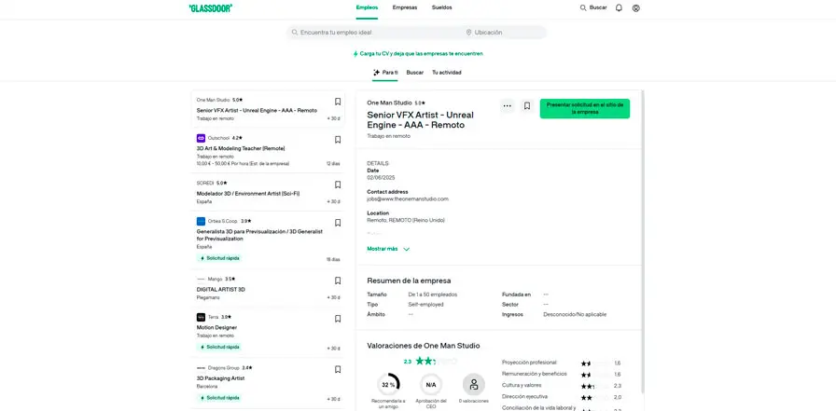
Task: Bookmark the Modelador 3D / Environment Artist job
Action: point(338,185)
